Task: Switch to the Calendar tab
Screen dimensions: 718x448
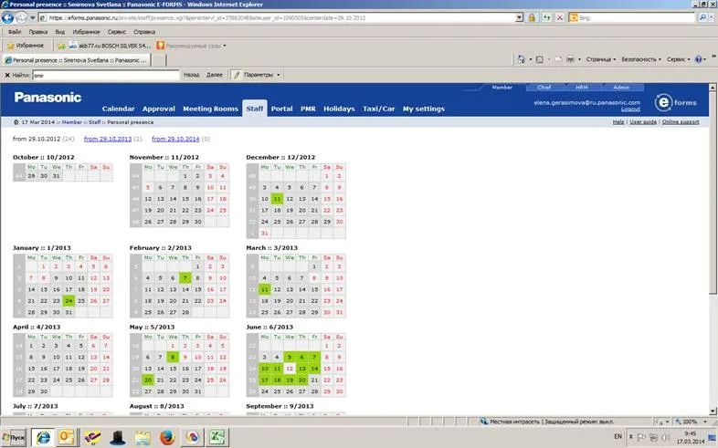Action: coord(118,109)
